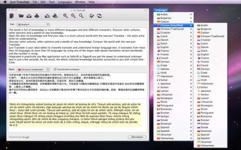Expand the Ukrainian submenu arrow in Languages menu
This screenshot has width=241, height=150.
pyautogui.click(x=191, y=134)
